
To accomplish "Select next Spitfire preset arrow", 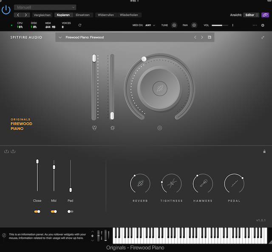I will (202, 37).
